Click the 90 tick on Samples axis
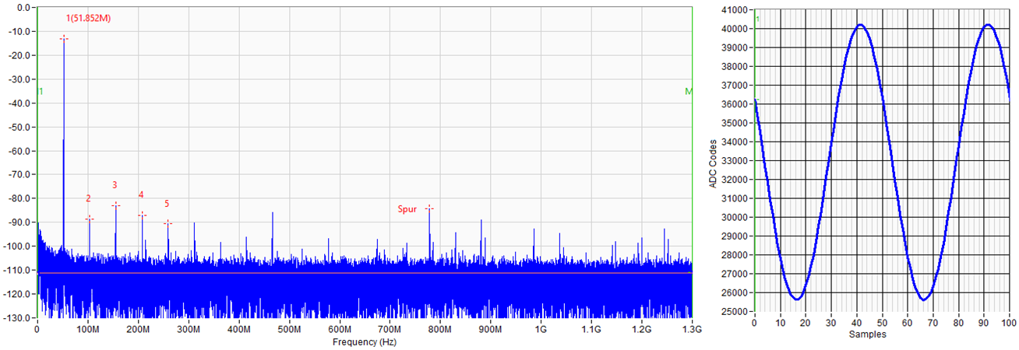The width and height of the screenshot is (1019, 350). [x=984, y=322]
